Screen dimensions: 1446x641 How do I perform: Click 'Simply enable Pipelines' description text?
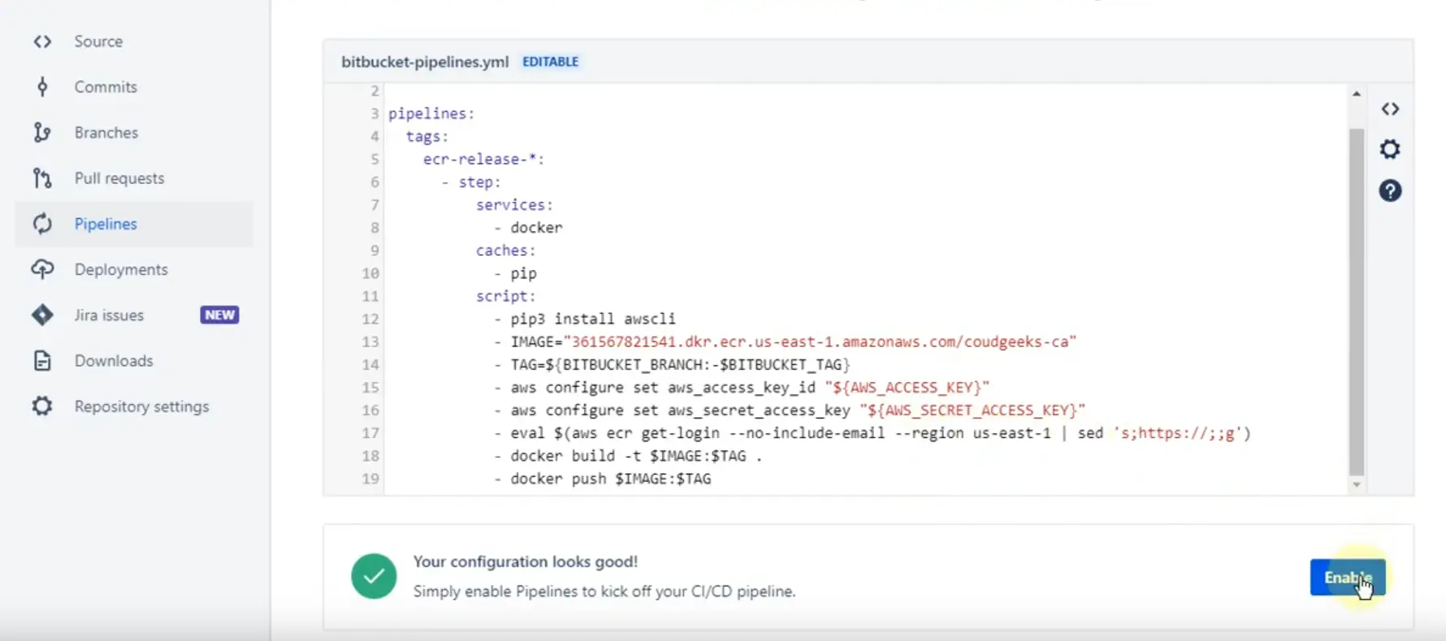(x=604, y=592)
